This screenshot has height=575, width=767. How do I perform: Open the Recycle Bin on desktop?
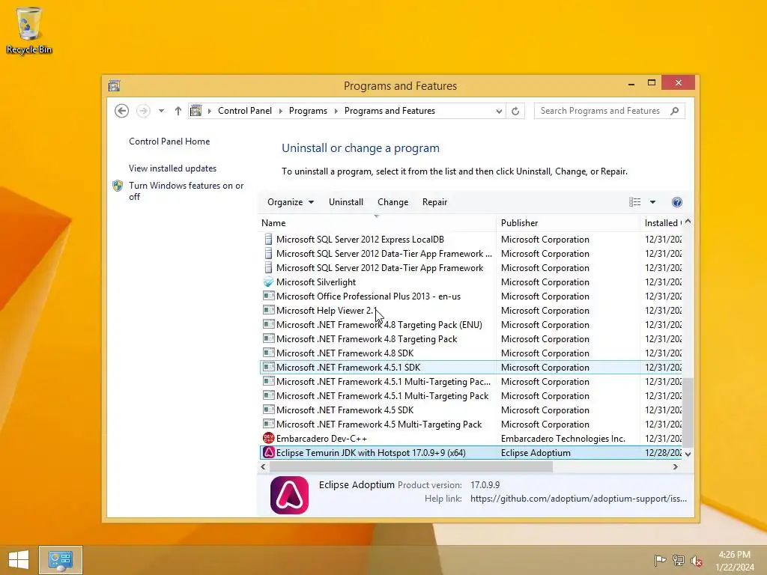pos(29,30)
